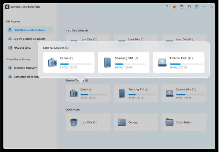This screenshot has width=219, height=152.
Task: Click the Corrupted Video Repair camera icon
Action: tap(10, 77)
